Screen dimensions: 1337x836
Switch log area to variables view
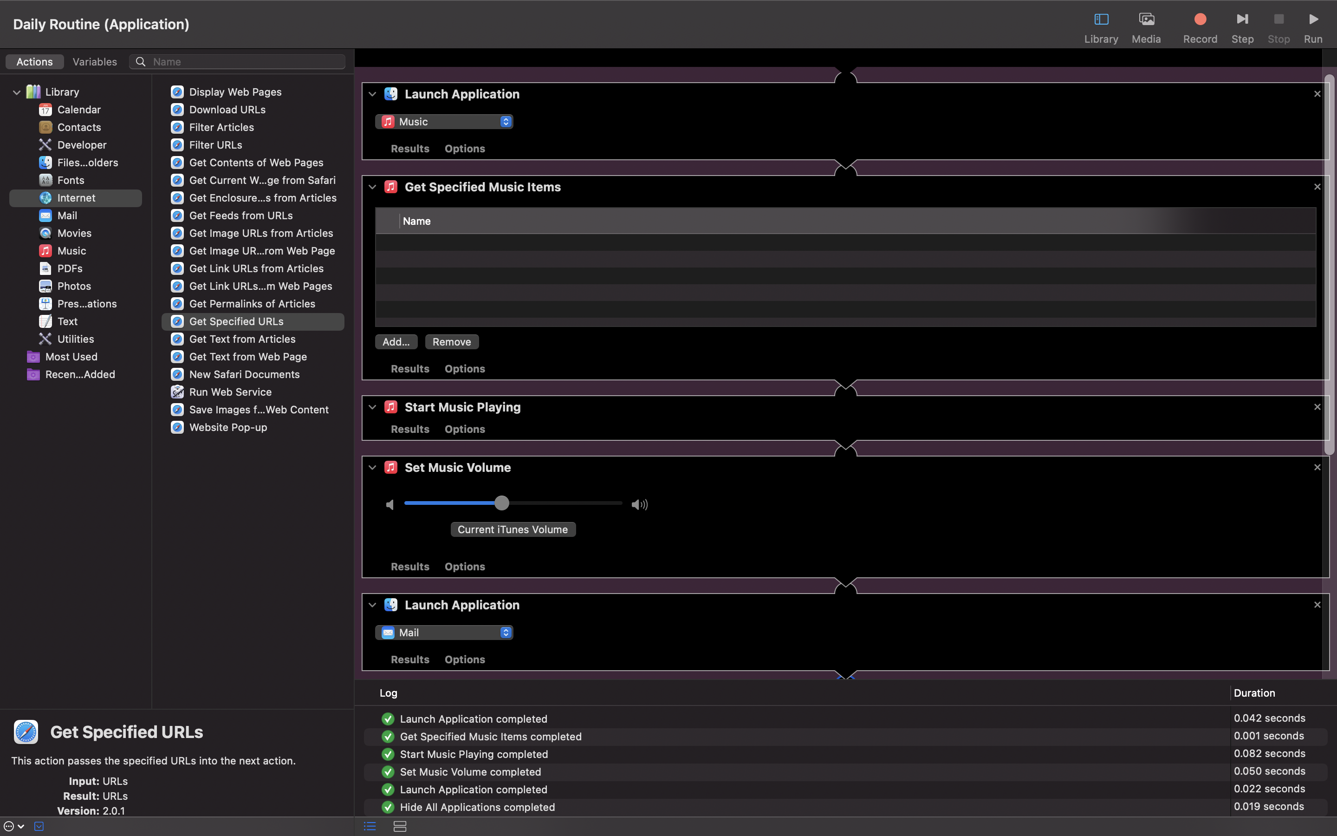click(400, 827)
